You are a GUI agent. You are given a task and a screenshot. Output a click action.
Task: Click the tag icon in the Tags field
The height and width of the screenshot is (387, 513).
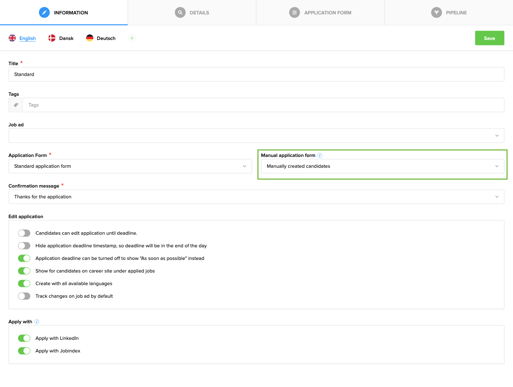point(16,105)
